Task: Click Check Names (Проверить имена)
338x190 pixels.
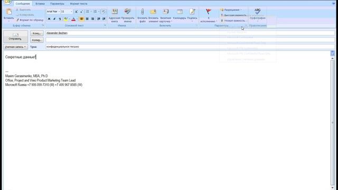Action: [128, 15]
